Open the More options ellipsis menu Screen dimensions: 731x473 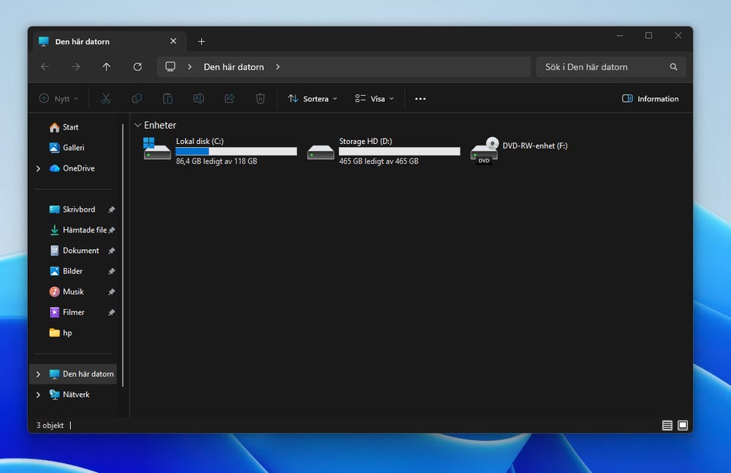tap(420, 99)
